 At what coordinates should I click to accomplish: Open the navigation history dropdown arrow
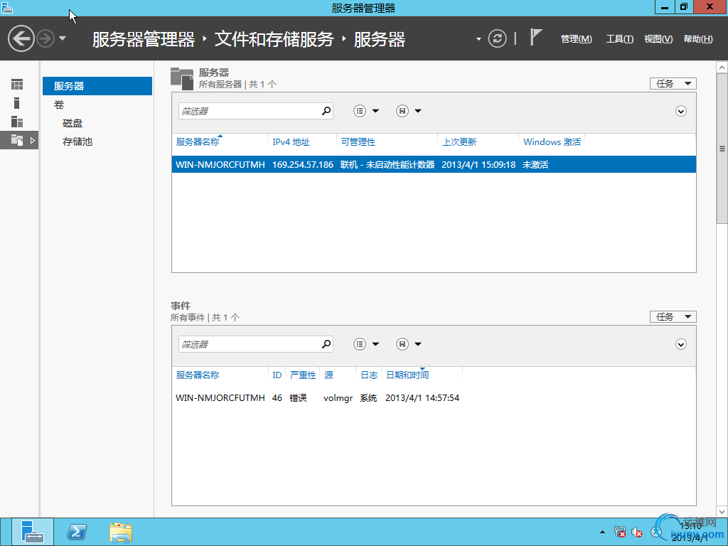click(63, 38)
